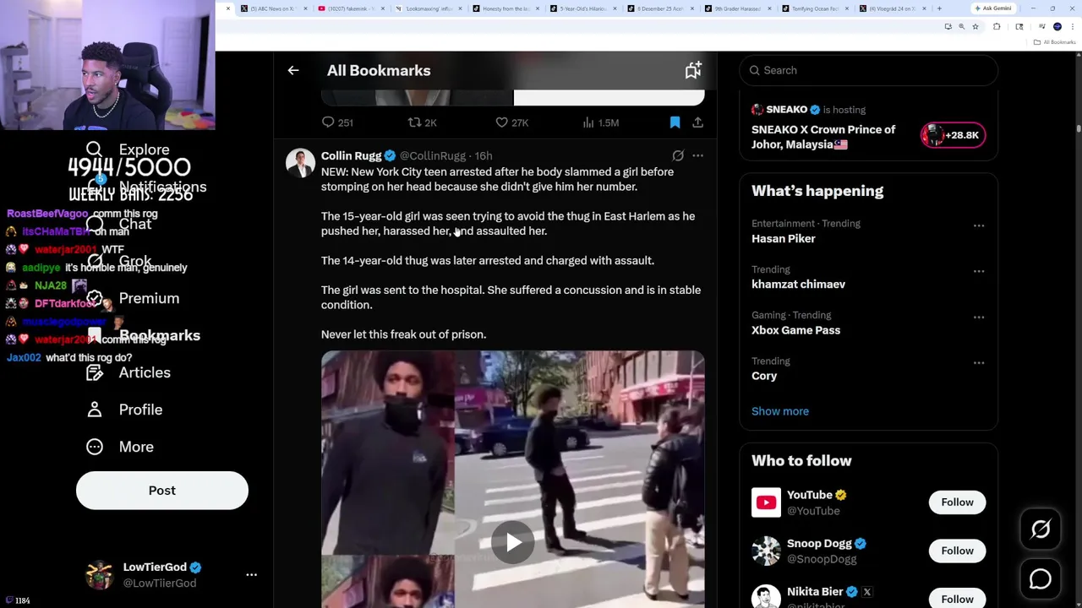Open the YouTube account avatar
Screen dimensions: 1082x608
[x=766, y=502]
